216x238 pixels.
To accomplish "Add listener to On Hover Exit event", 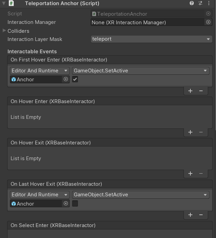I will coord(190,173).
